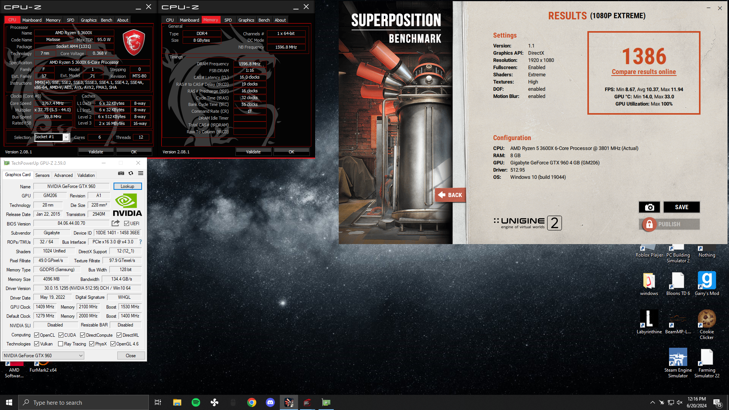Take a GPU-Z screenshot with camera icon
This screenshot has width=729, height=410.
(121, 173)
